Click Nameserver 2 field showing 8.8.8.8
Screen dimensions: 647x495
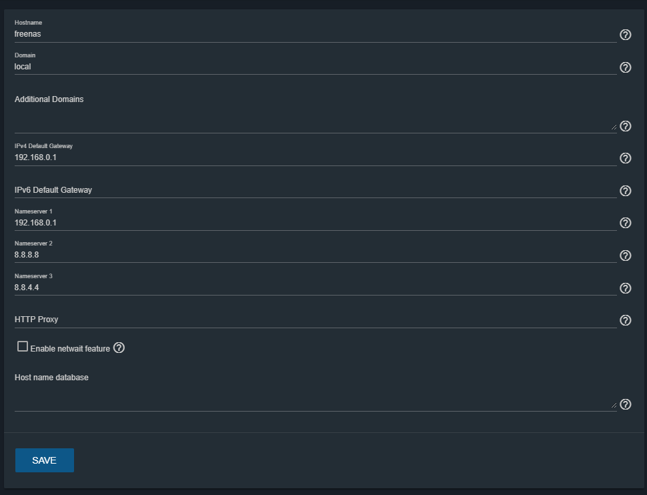pyautogui.click(x=315, y=255)
